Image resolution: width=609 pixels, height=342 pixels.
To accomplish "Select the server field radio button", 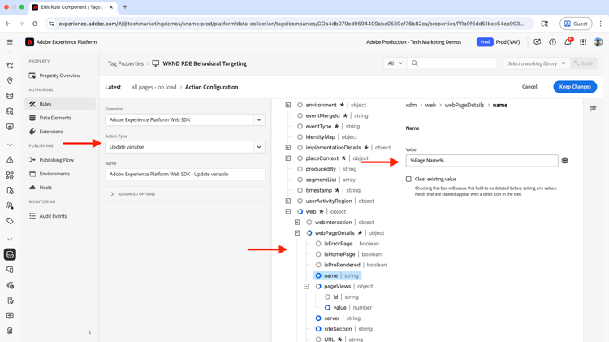I will [x=318, y=318].
